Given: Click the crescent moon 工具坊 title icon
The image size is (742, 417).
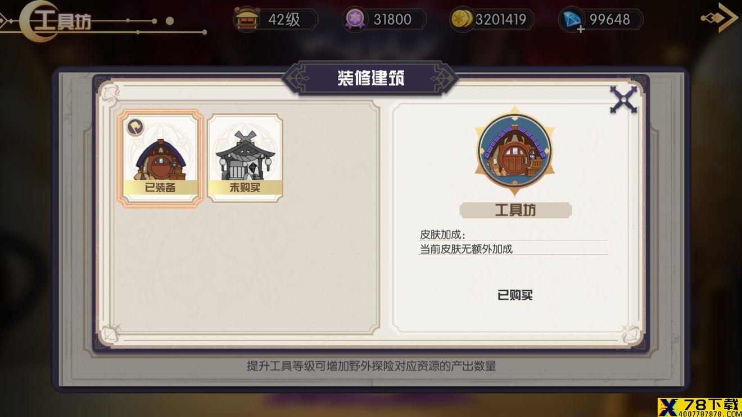Looking at the screenshot, I should (39, 21).
